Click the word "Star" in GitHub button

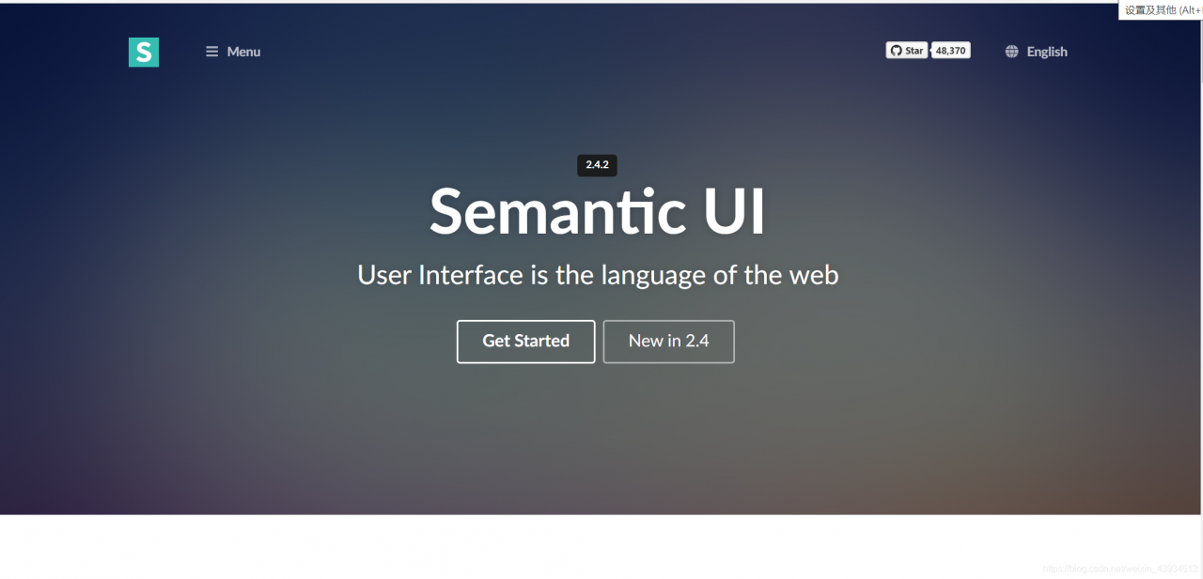point(914,51)
